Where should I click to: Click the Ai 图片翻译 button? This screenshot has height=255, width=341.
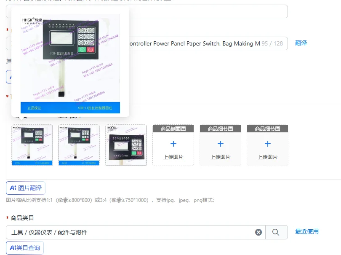click(x=26, y=188)
